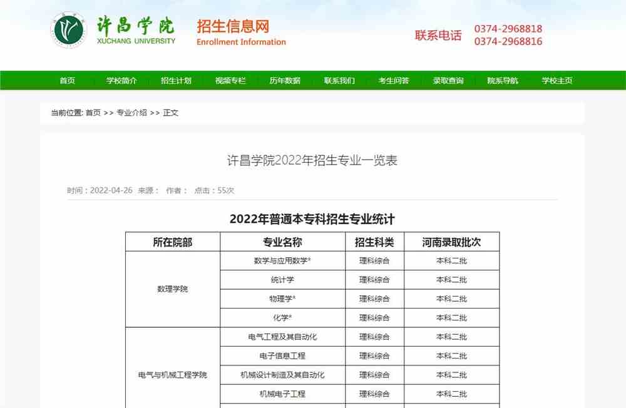Click 理科综合 in the 电子信息工程 row

click(374, 355)
